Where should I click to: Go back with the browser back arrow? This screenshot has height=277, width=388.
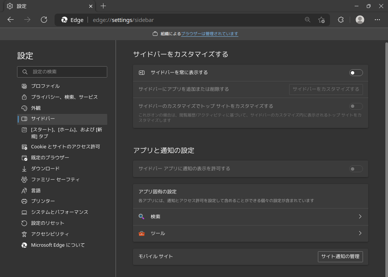tap(11, 20)
